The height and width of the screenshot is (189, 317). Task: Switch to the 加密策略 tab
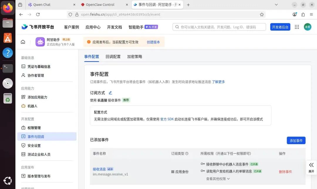(134, 56)
